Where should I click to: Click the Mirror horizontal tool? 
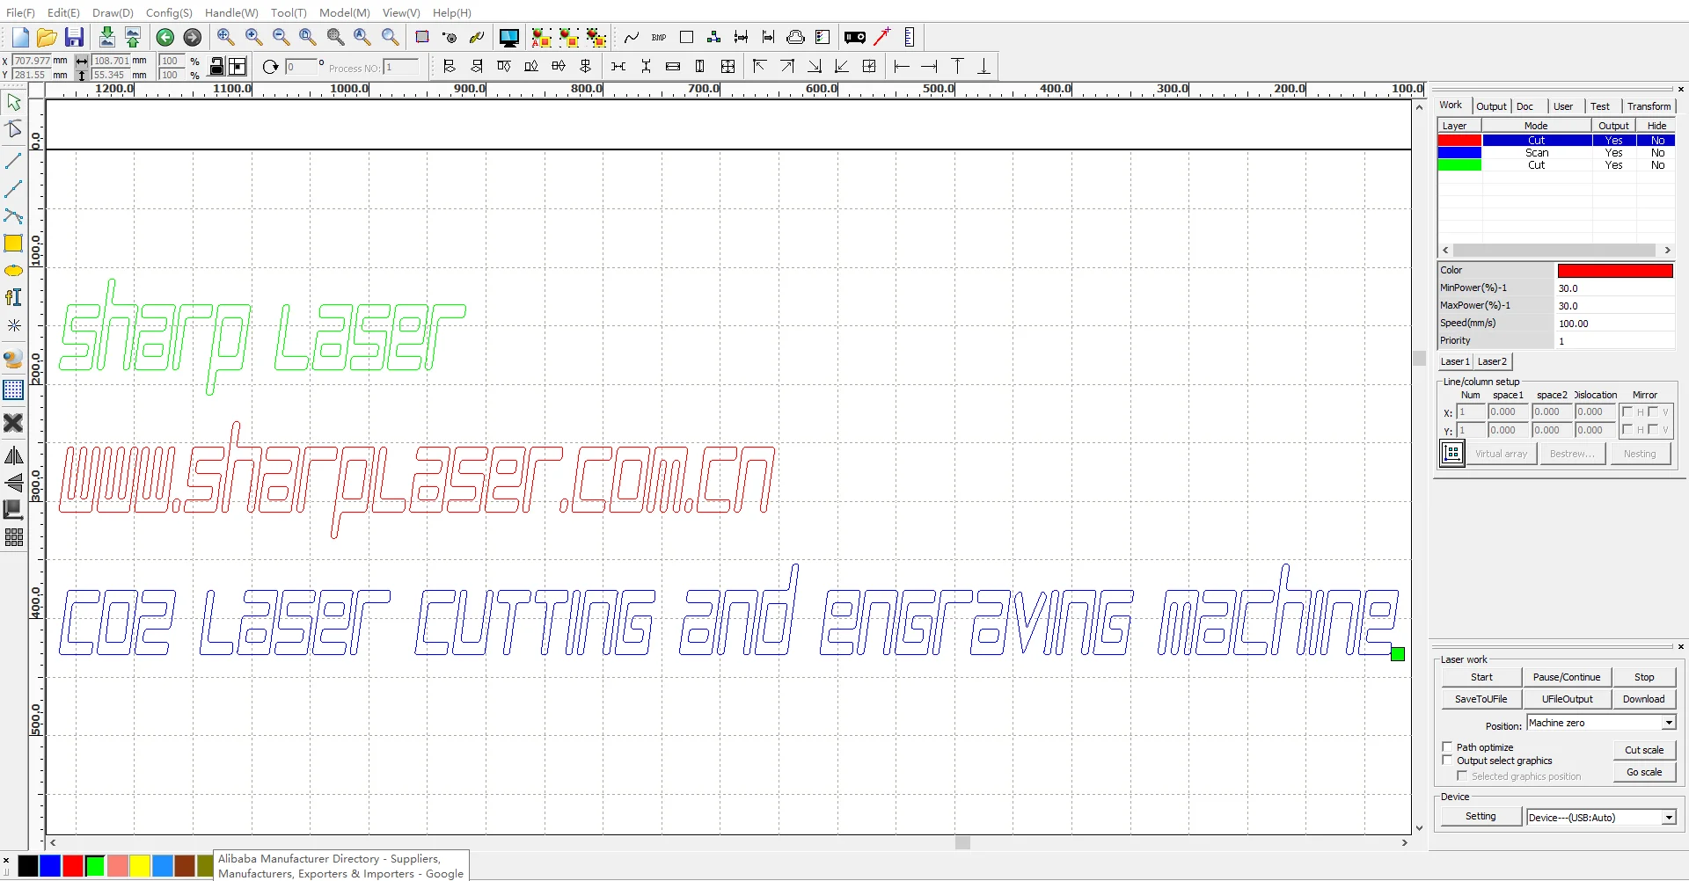point(13,455)
